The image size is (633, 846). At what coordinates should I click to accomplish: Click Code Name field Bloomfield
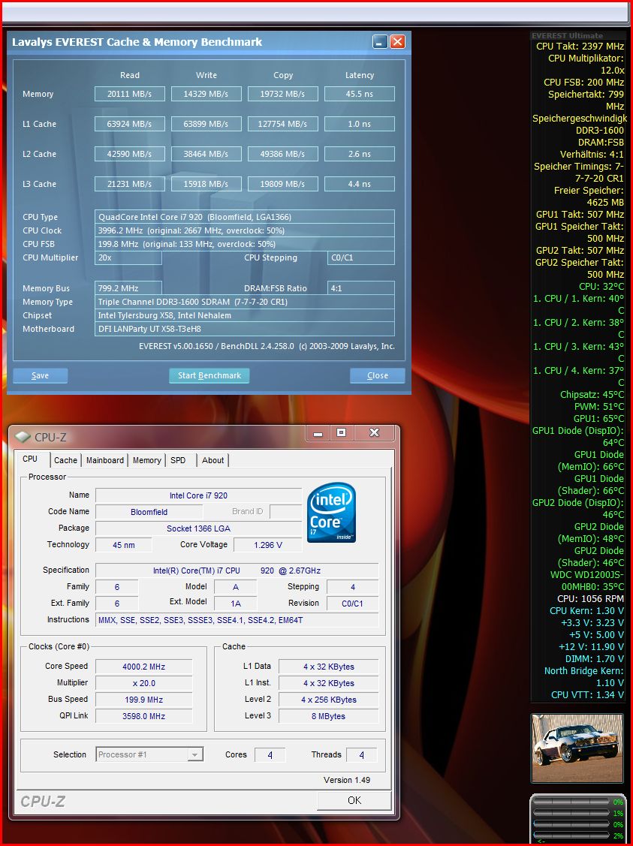pos(149,512)
